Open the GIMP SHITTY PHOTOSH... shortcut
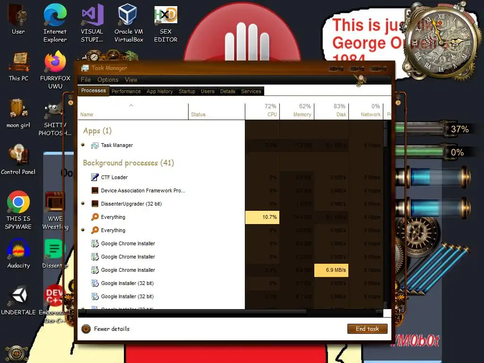Image resolution: width=484 pixels, height=363 pixels. coord(55,119)
